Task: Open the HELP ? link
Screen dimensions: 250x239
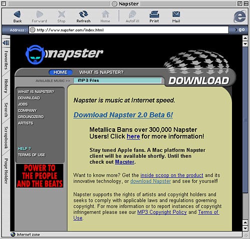Action: tap(24, 148)
